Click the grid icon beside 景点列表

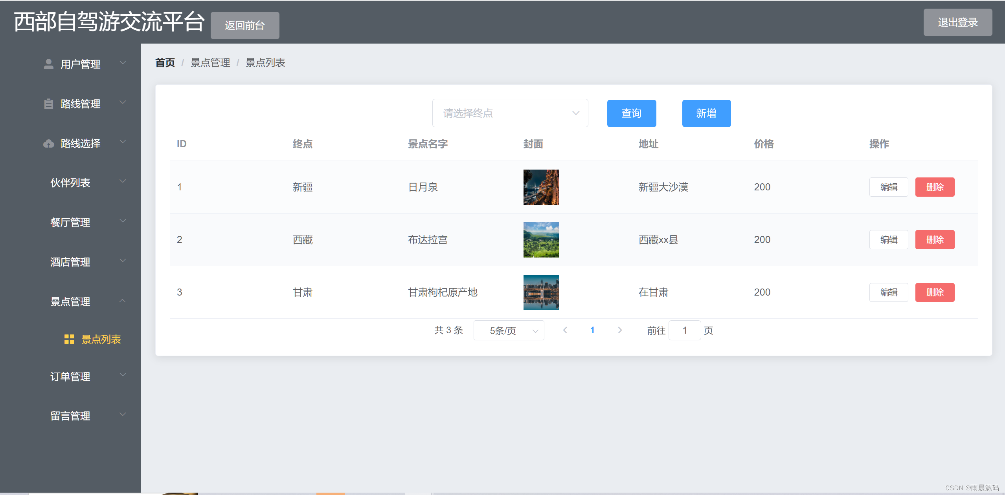click(x=69, y=339)
